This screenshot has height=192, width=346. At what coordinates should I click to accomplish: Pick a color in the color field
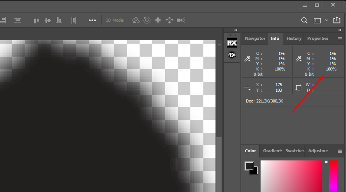(291, 176)
